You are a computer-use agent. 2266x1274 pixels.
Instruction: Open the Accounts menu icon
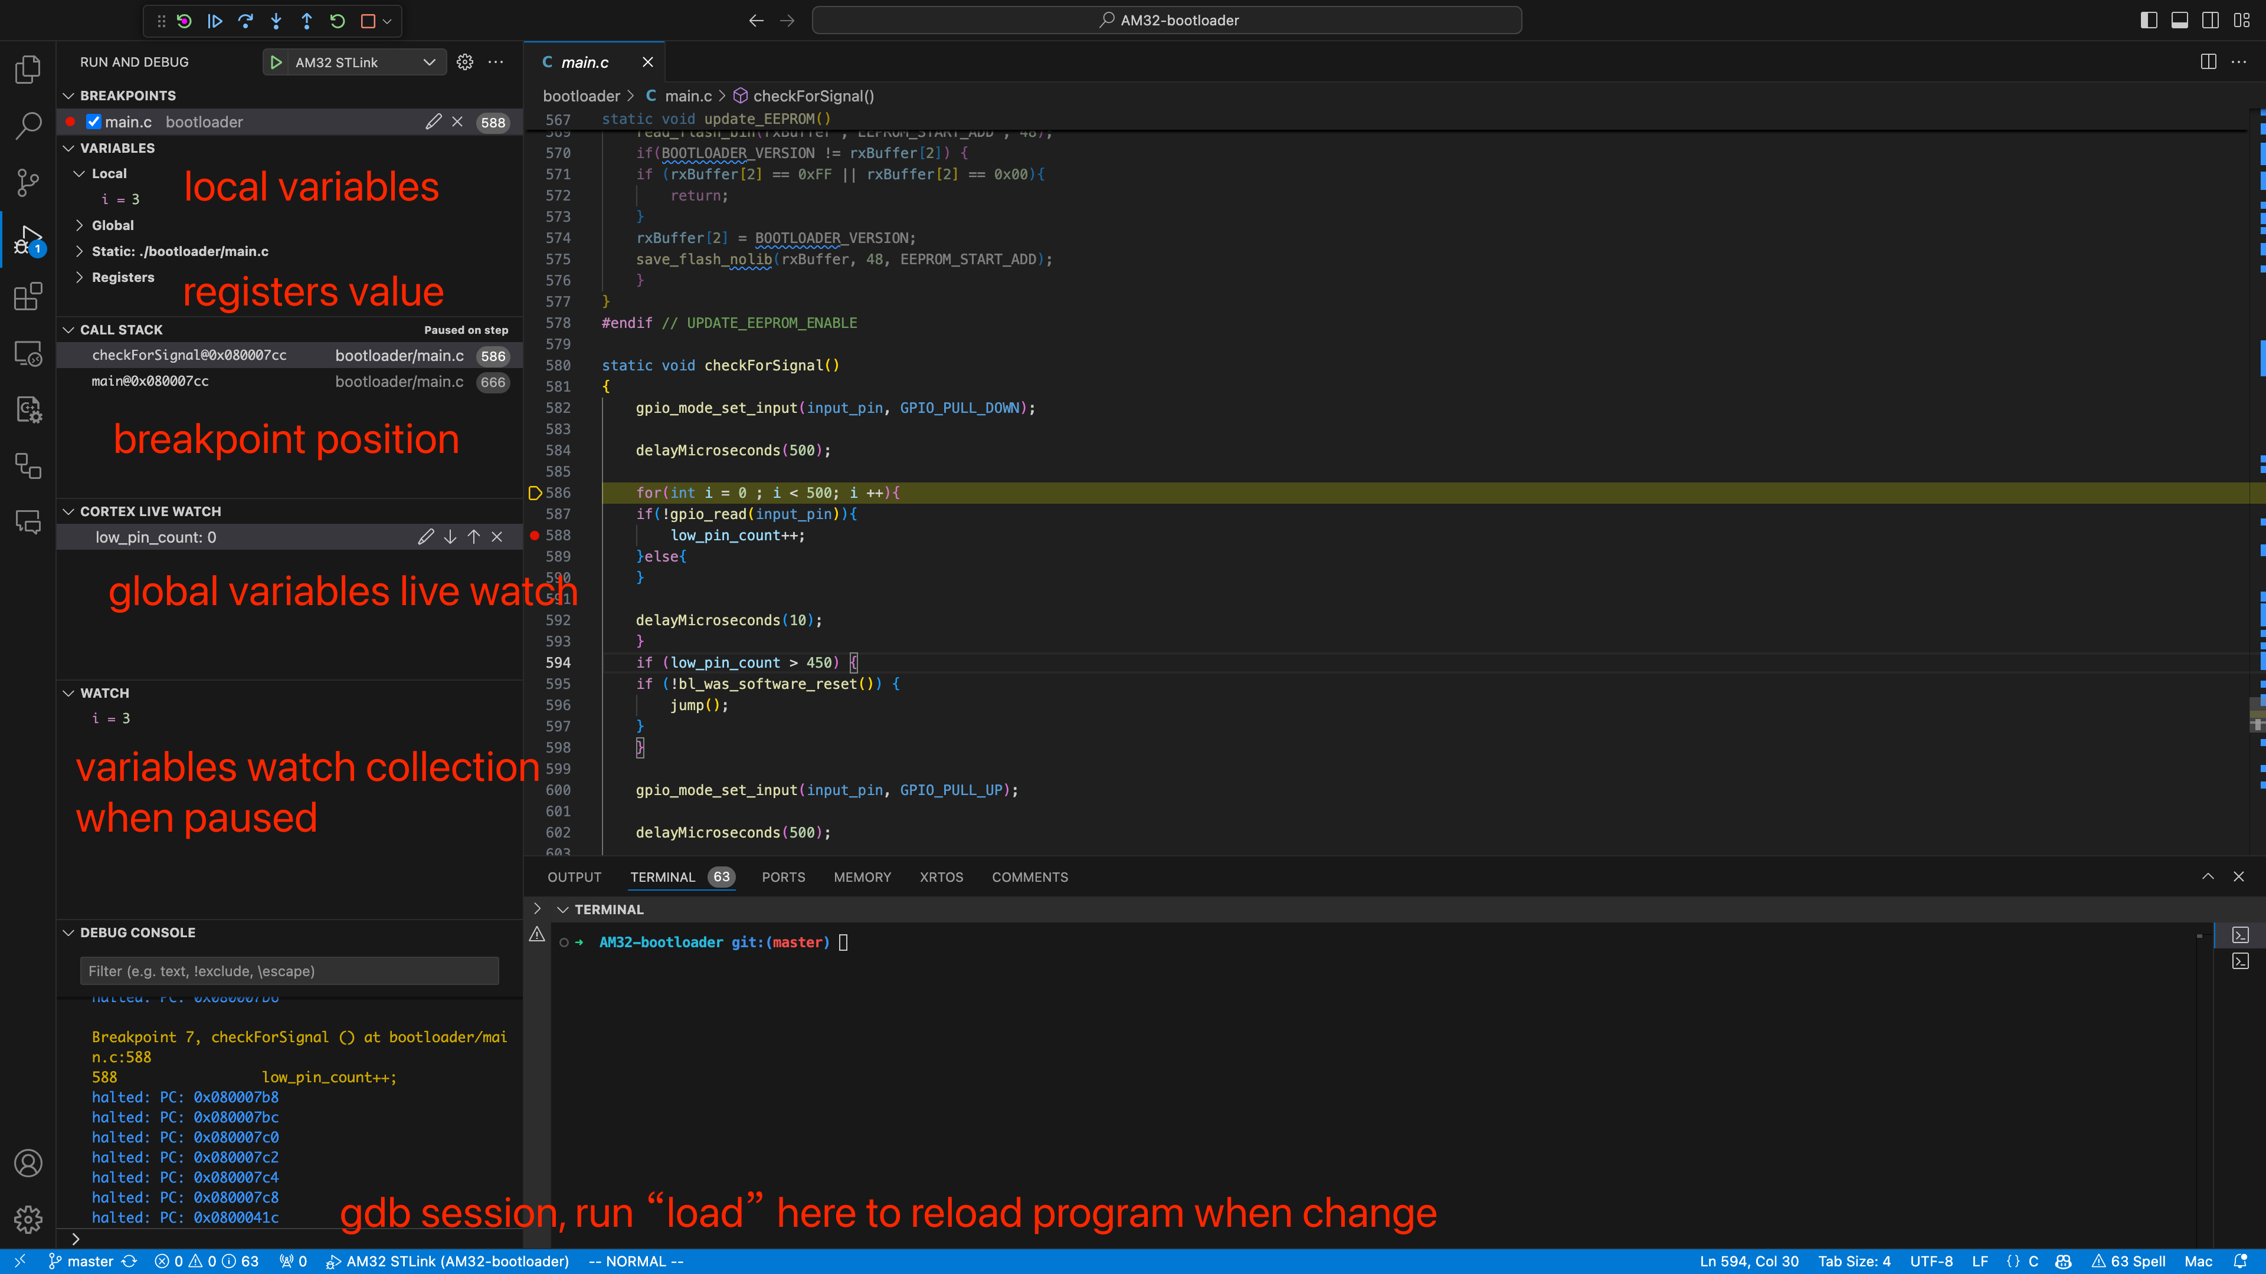[x=28, y=1163]
